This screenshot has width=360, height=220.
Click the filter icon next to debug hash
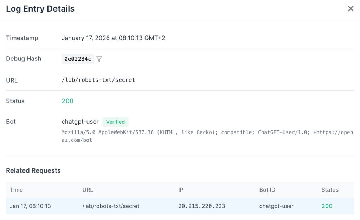(x=99, y=59)
